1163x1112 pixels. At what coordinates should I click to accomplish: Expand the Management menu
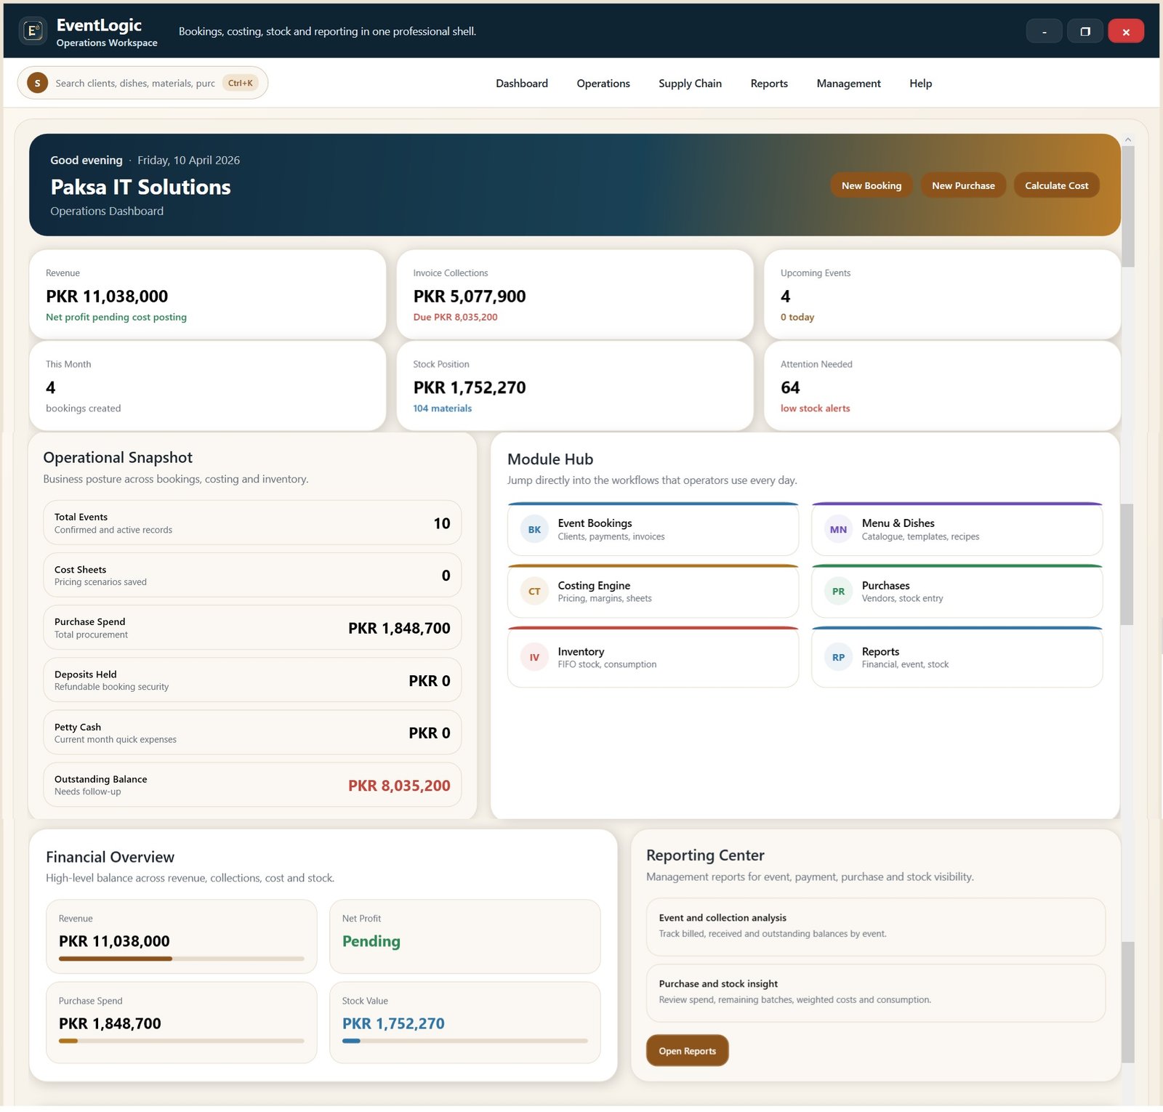[848, 84]
